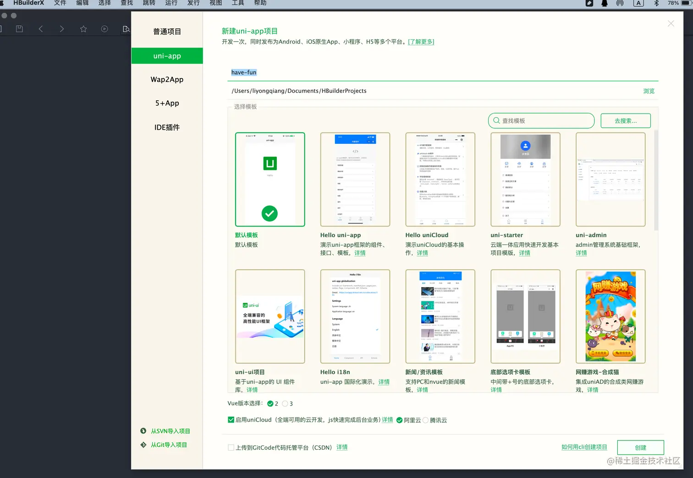
Task: Select 阿里云 cloud provider option
Action: click(400, 420)
